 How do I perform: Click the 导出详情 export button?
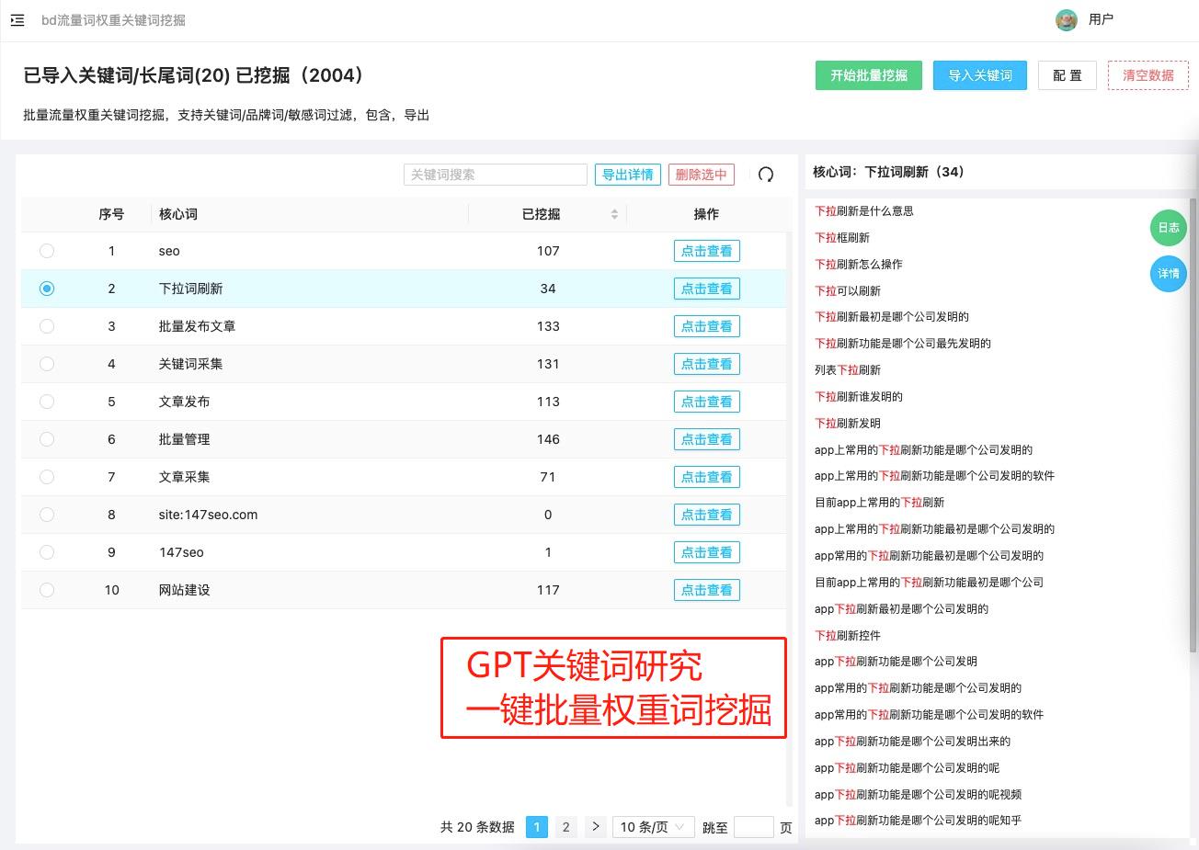[627, 175]
